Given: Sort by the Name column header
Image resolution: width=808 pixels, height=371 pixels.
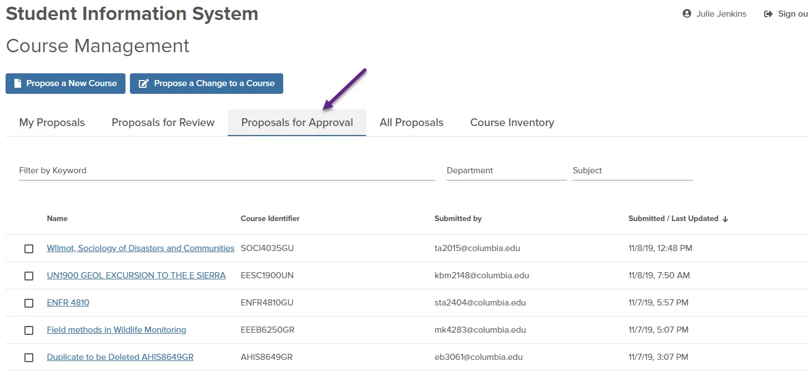Looking at the screenshot, I should [57, 219].
